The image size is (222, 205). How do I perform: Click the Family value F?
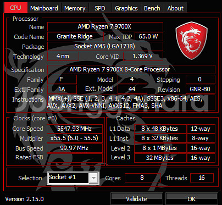click(62, 79)
